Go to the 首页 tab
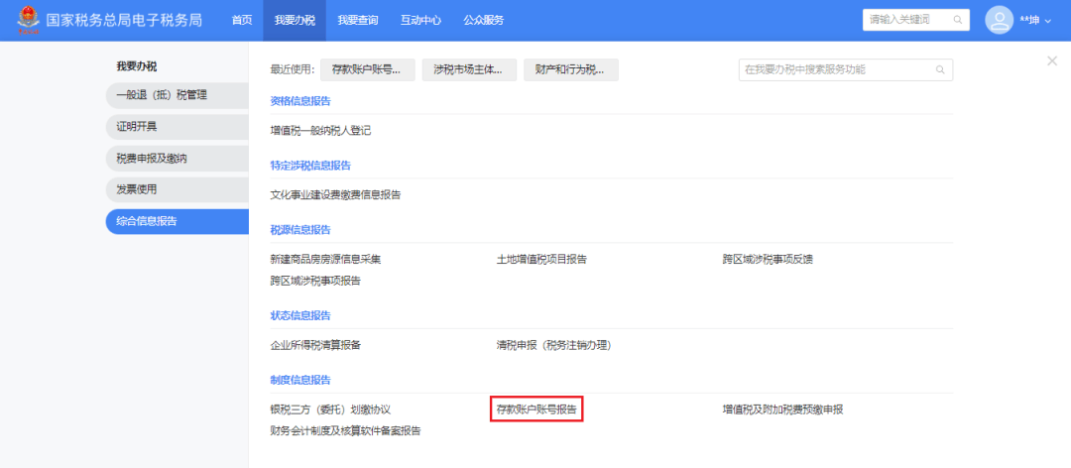1071x468 pixels. click(242, 21)
